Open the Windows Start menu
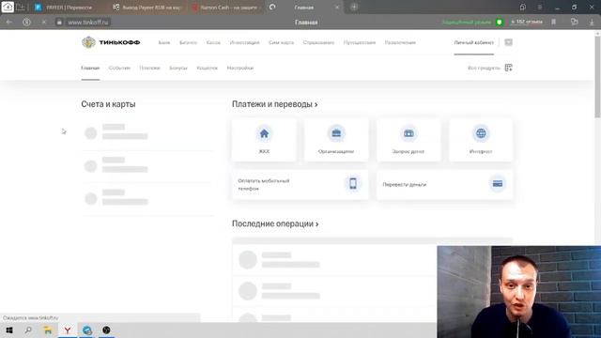This screenshot has width=601, height=338. tap(9, 330)
